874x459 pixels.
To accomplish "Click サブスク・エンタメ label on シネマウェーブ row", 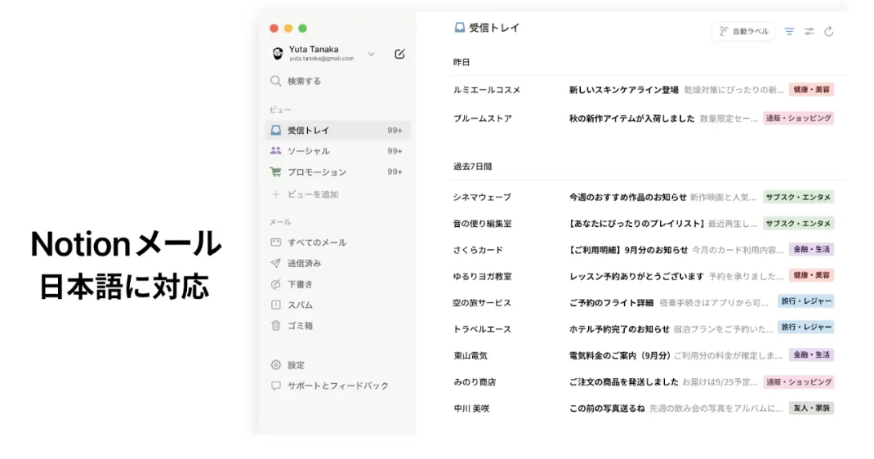I will 798,197.
